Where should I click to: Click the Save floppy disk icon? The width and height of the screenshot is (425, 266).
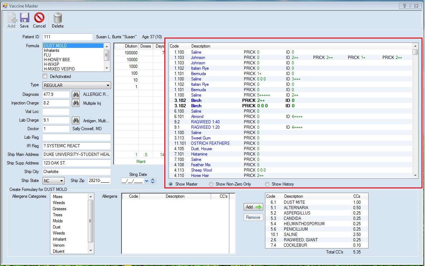[24, 18]
